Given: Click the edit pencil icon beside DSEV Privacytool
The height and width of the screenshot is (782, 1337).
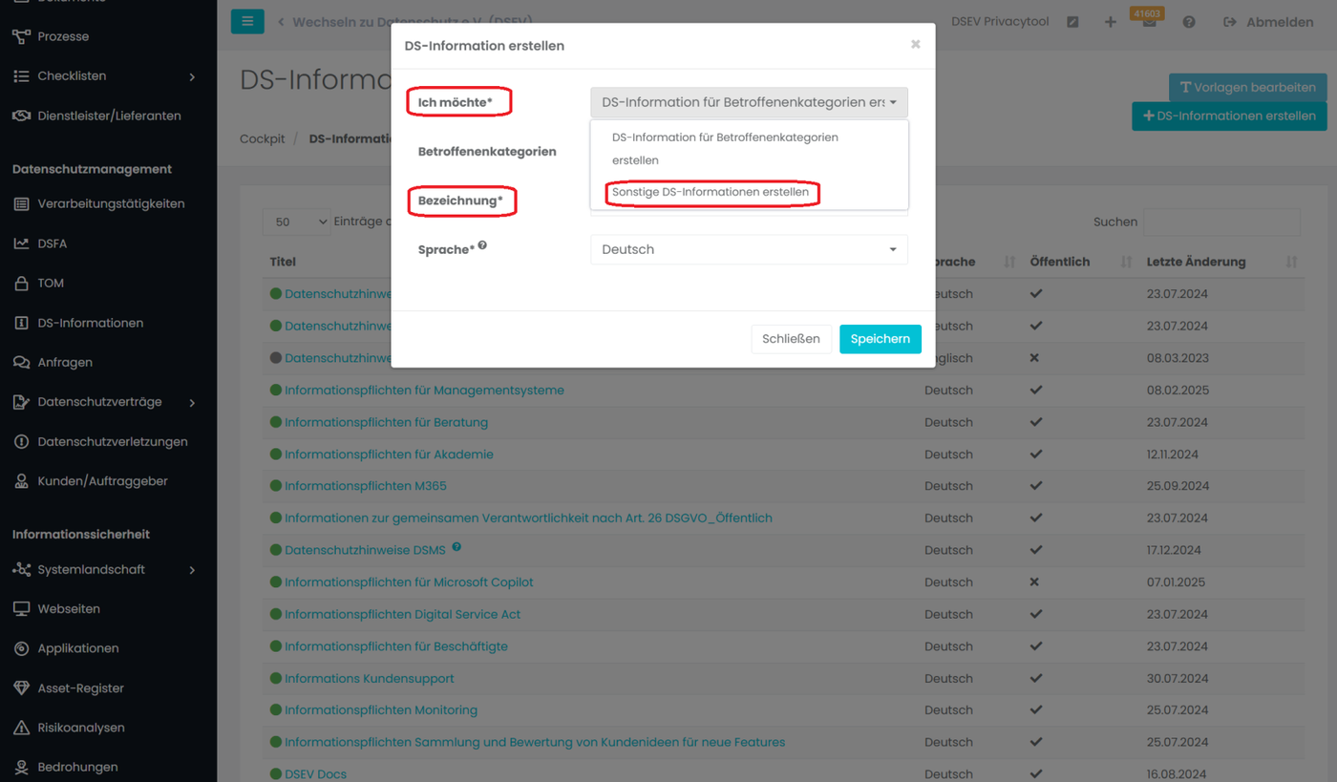Looking at the screenshot, I should (1072, 22).
